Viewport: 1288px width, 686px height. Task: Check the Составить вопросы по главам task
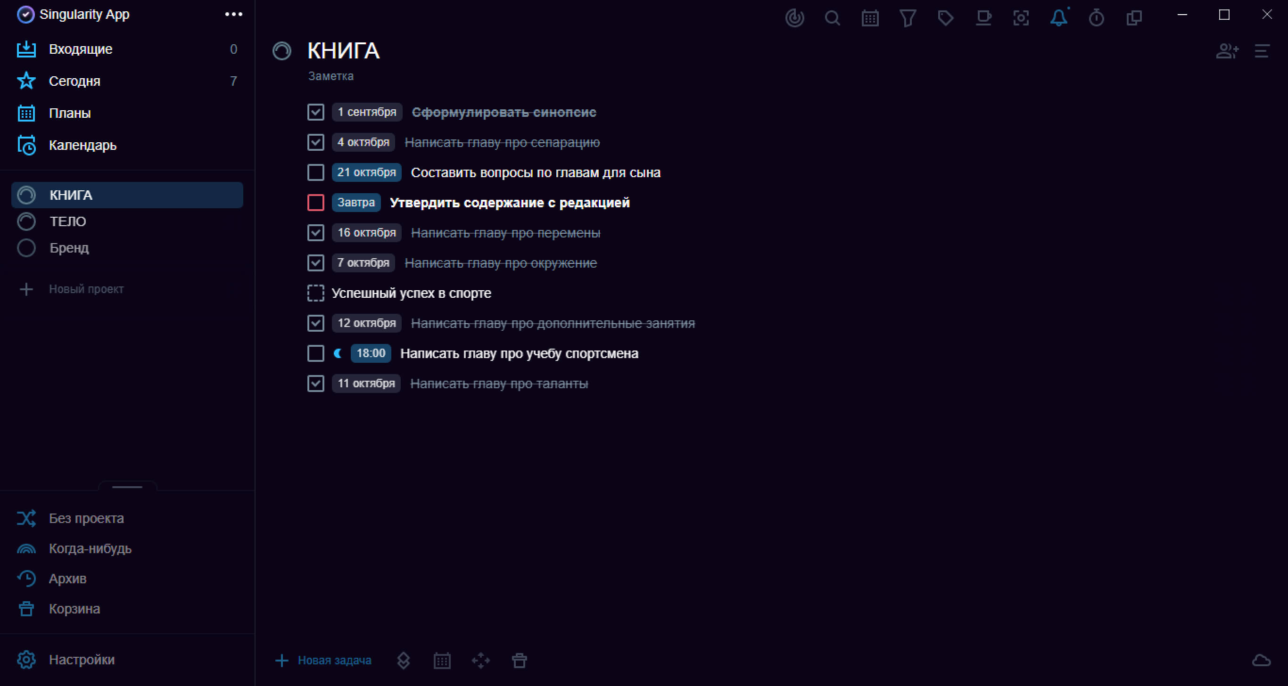pos(315,172)
